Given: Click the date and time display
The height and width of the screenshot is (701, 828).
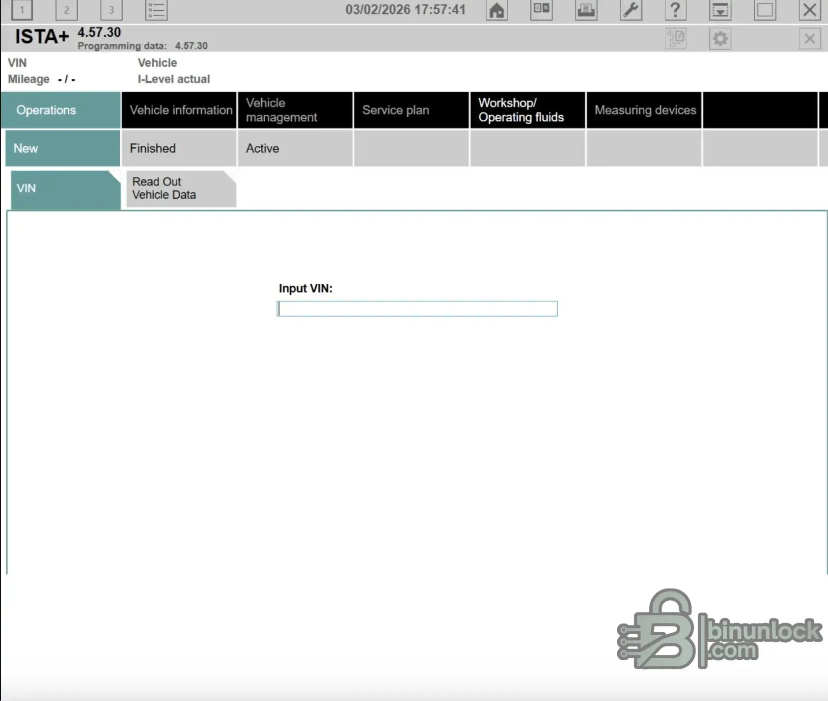Looking at the screenshot, I should (x=405, y=10).
